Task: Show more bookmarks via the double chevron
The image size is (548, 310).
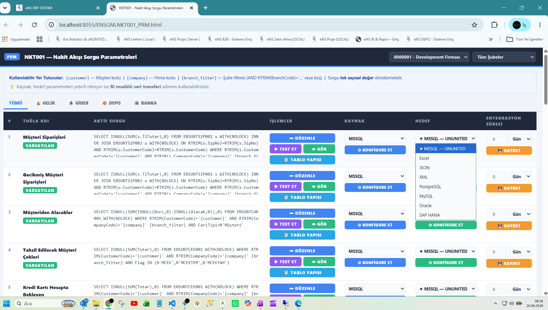Action: click(x=491, y=39)
